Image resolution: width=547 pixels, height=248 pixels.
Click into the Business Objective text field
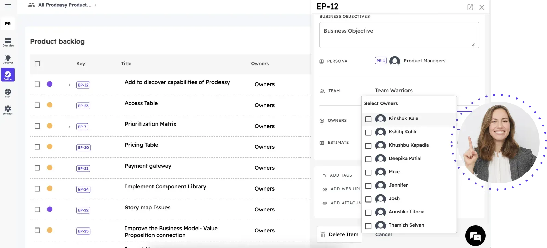click(399, 35)
